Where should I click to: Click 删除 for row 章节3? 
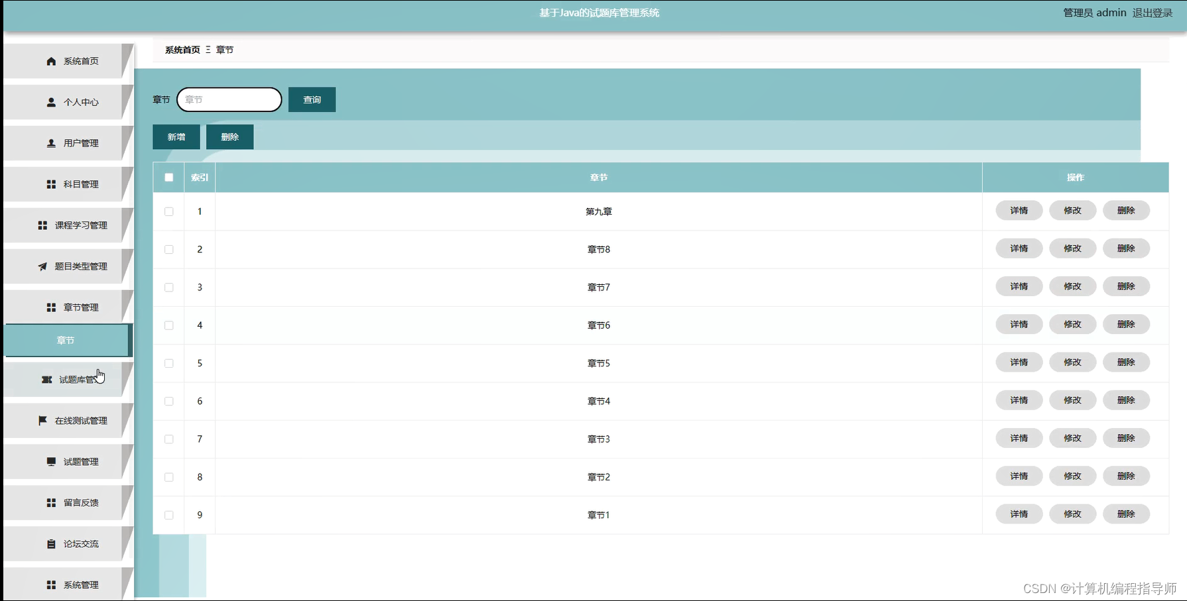tap(1126, 438)
